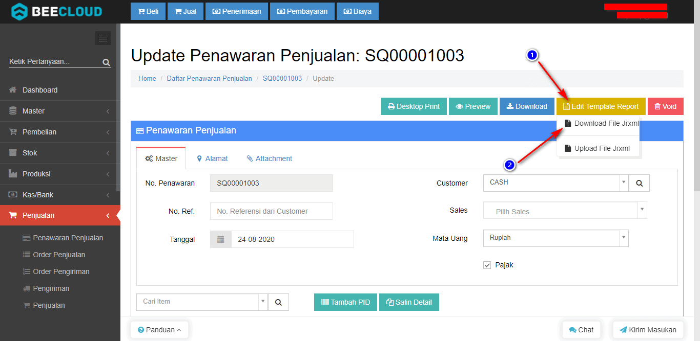Click the Kirim Masukan button

648,330
